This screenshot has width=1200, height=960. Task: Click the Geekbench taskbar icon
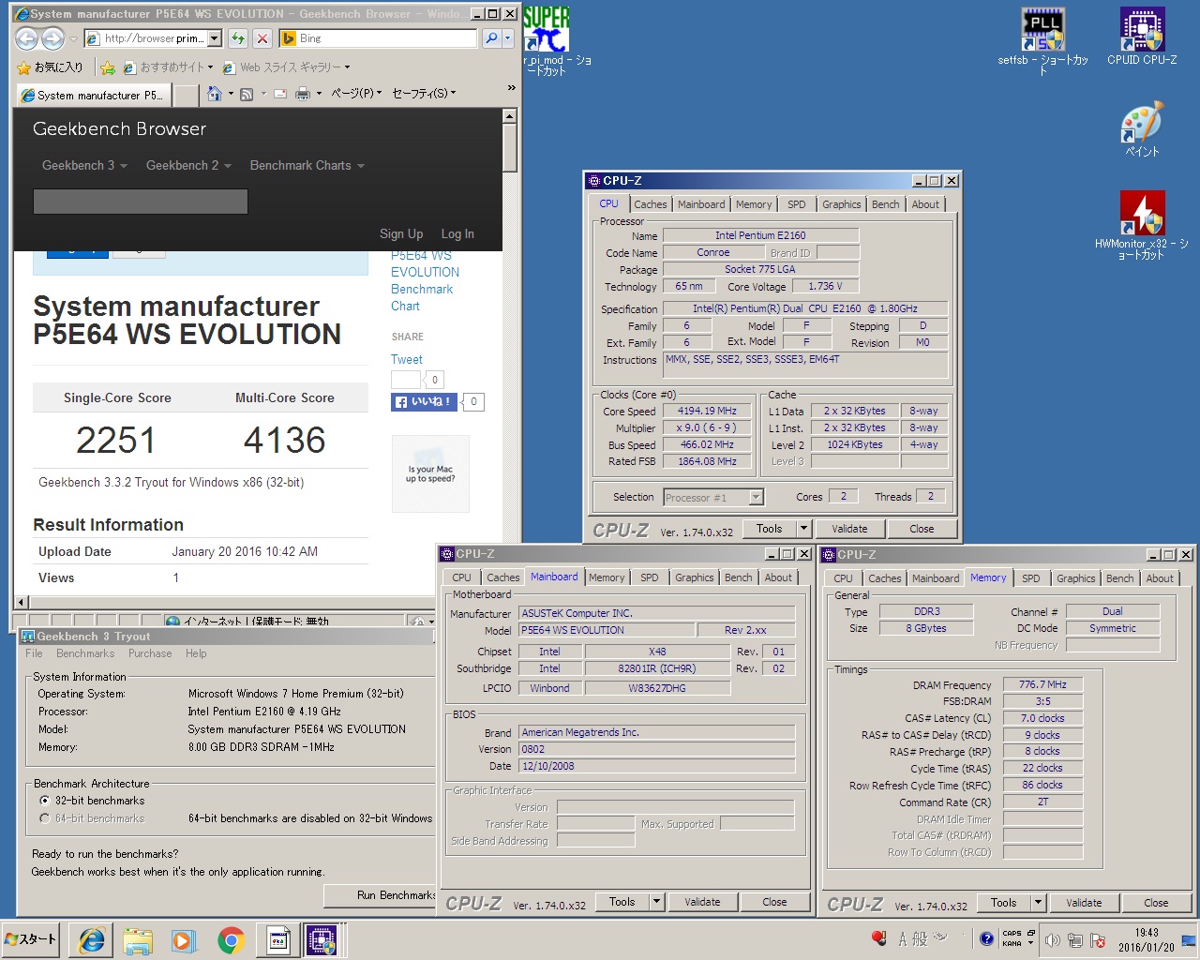[x=277, y=940]
